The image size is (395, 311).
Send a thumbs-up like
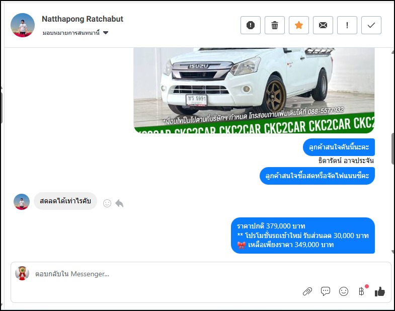click(x=379, y=291)
